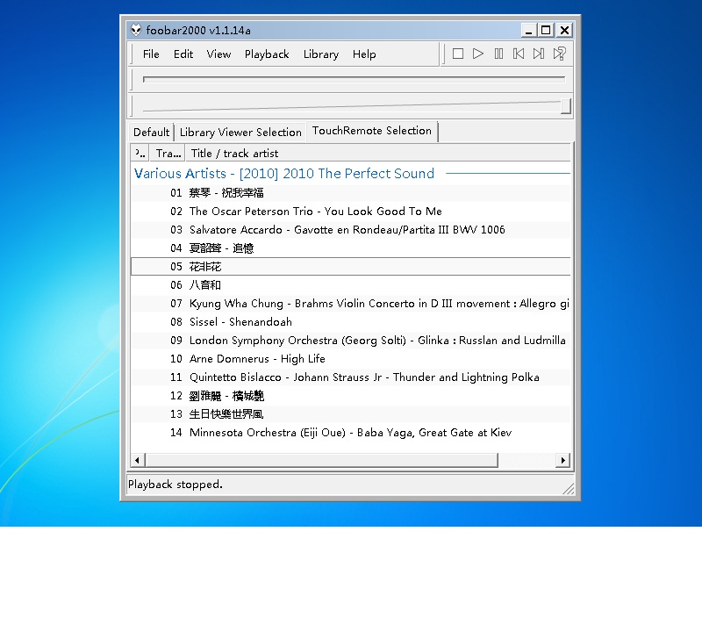Select track 10 Arne Domnerus - High Life

pyautogui.click(x=350, y=359)
